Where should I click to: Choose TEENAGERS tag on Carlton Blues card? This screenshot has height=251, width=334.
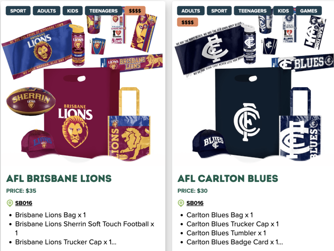coord(253,11)
